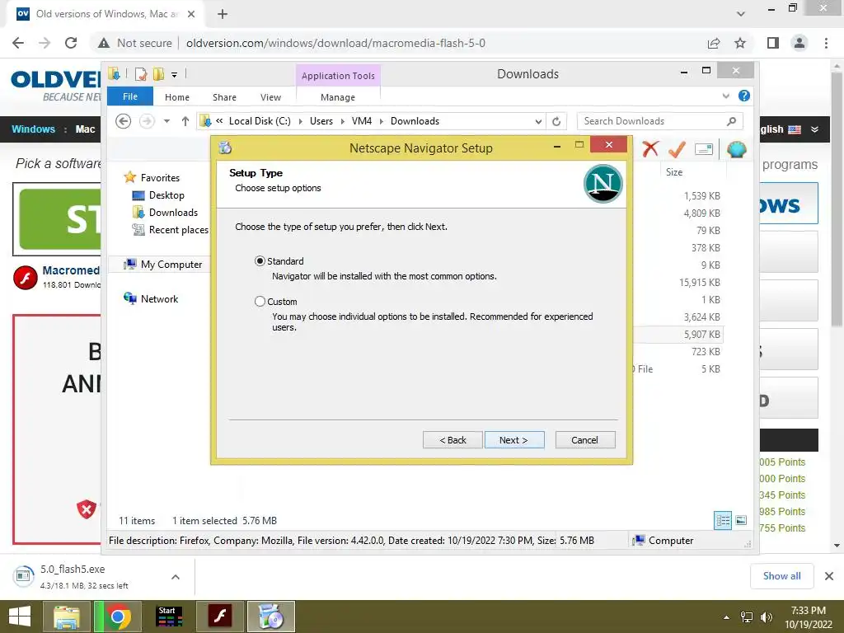Screen dimensions: 844x633
Task: Expand the Explorer ribbon chevron
Action: [x=726, y=96]
